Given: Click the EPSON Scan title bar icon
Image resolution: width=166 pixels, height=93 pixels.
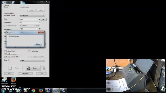Looking at the screenshot, I should coord(3,2).
